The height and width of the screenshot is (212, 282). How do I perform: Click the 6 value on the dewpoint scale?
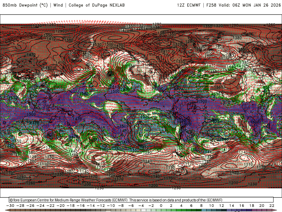point(191,206)
